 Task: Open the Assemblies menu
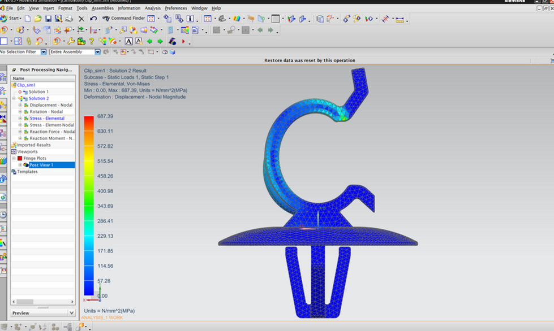tap(102, 8)
